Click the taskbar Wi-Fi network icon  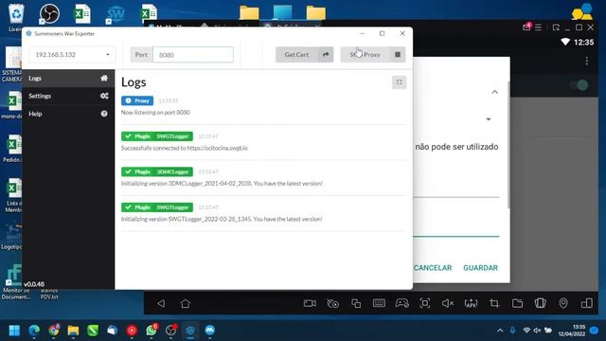coord(526,331)
